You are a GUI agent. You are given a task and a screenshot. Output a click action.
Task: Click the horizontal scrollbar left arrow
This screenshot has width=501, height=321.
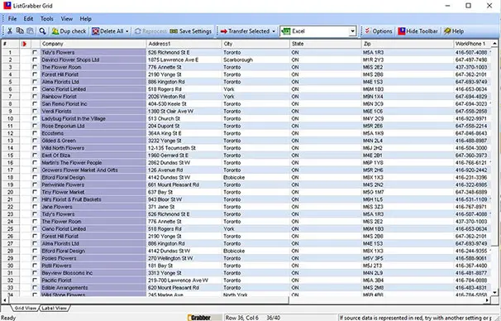pyautogui.click(x=4, y=300)
